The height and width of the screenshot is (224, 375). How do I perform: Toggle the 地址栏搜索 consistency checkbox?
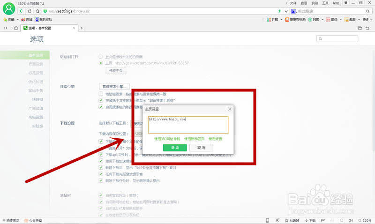pyautogui.click(x=101, y=94)
